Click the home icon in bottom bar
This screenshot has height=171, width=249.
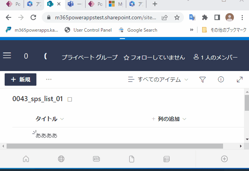coord(26,159)
